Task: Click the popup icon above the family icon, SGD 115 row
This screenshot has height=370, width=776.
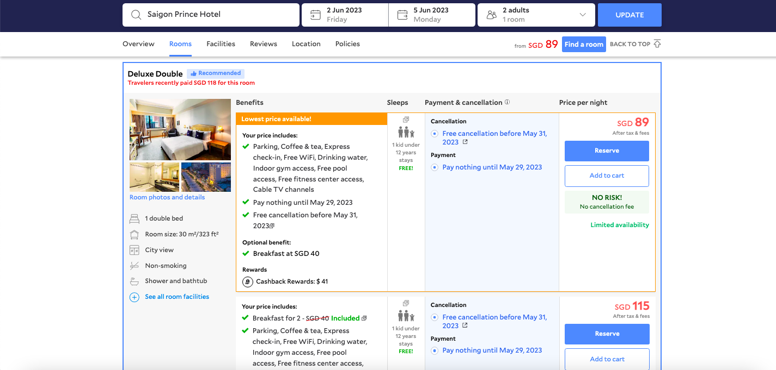Action: click(x=406, y=303)
